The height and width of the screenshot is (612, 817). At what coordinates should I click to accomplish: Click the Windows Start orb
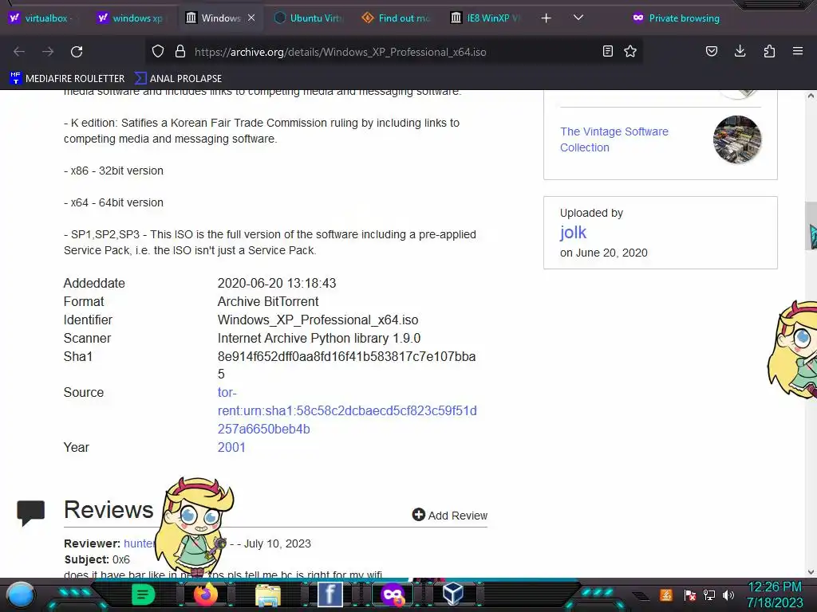[x=21, y=594]
